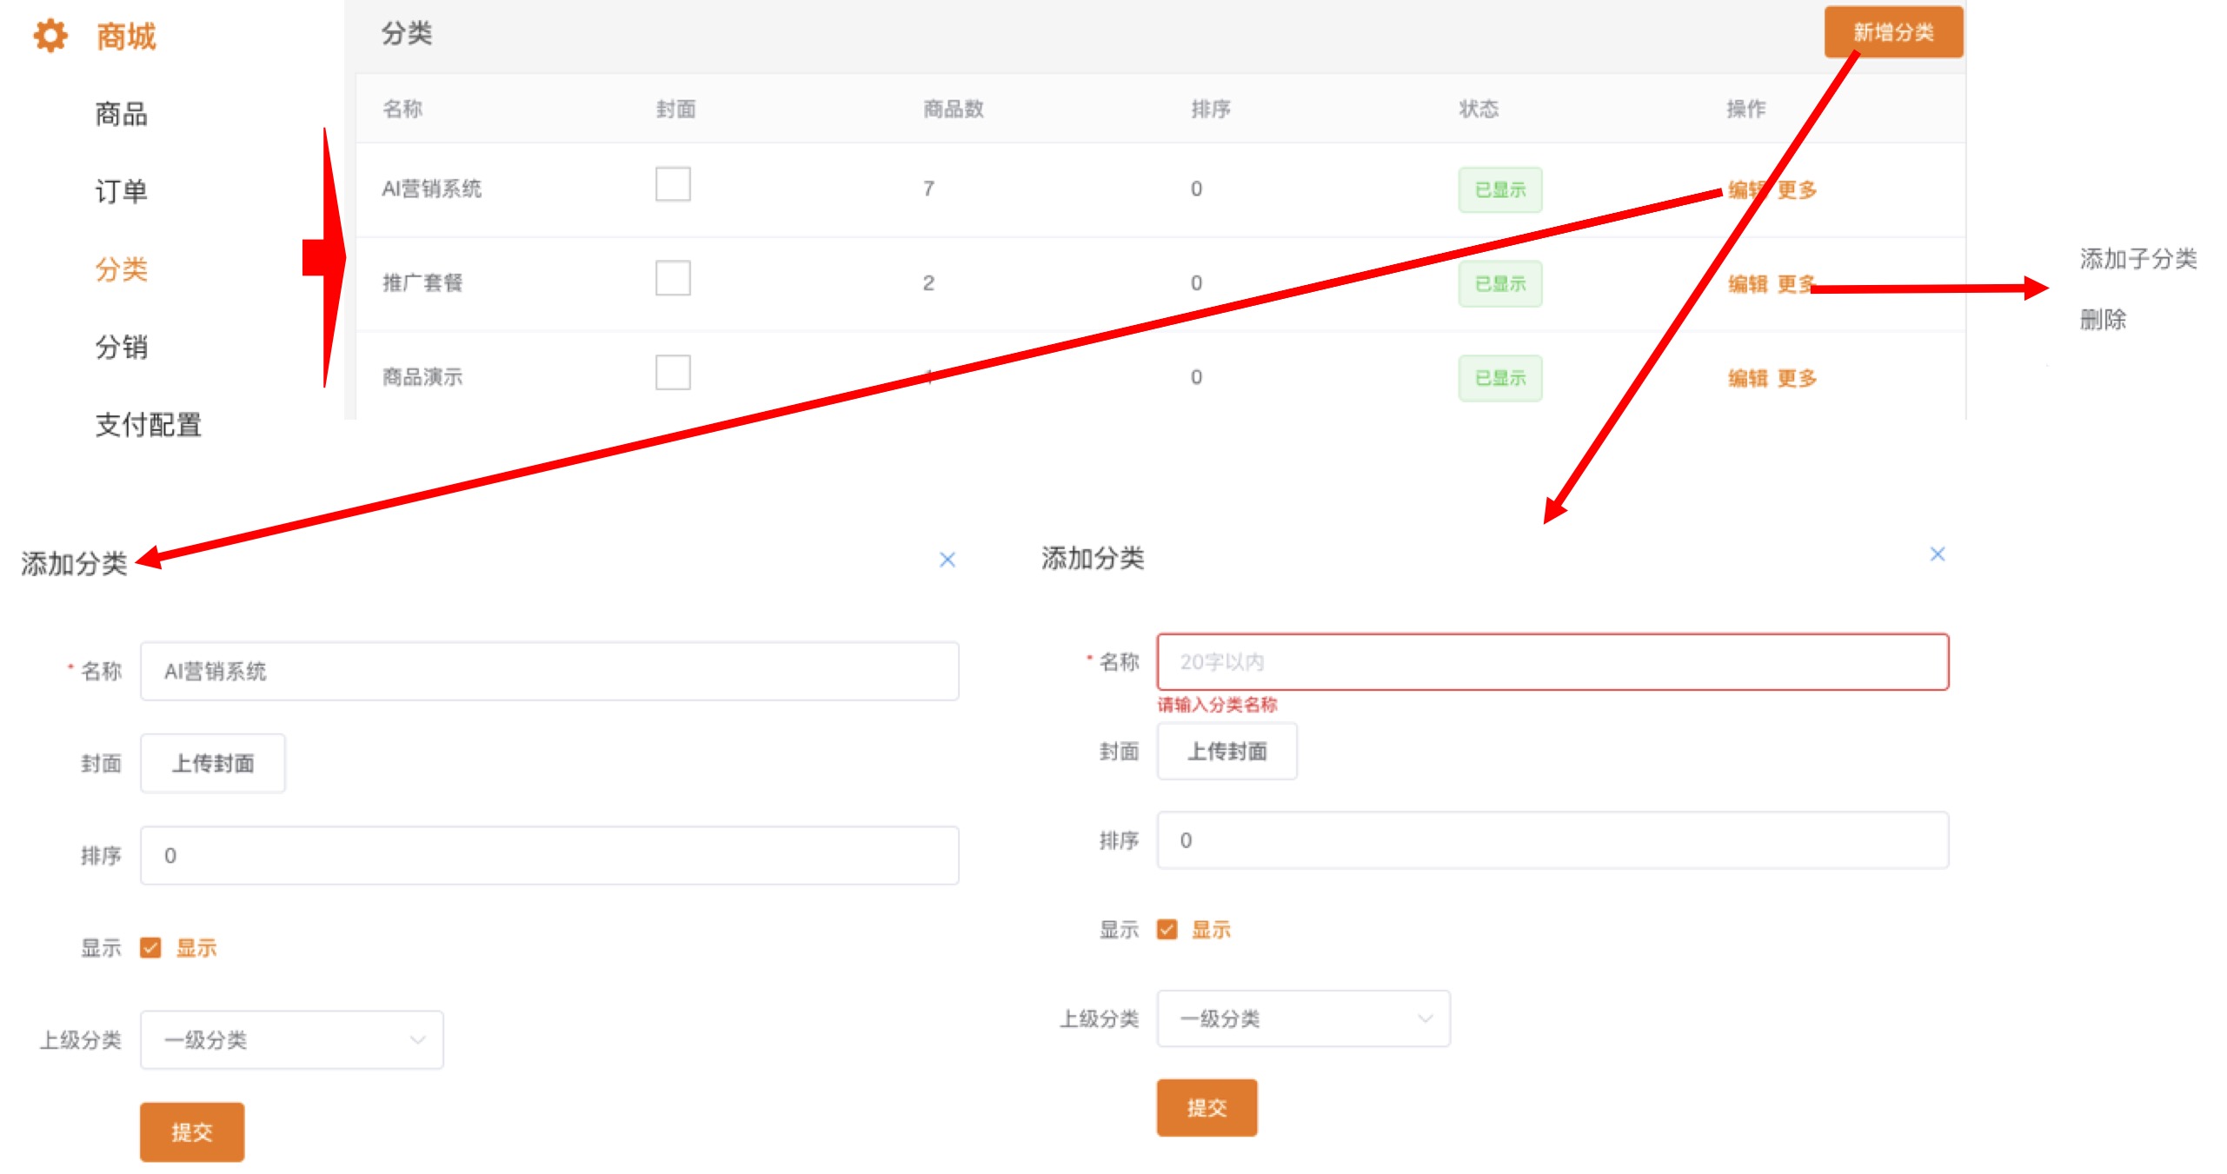2227x1174 pixels.
Task: Click the cover thumbnail for AI营销系统
Action: 673,184
